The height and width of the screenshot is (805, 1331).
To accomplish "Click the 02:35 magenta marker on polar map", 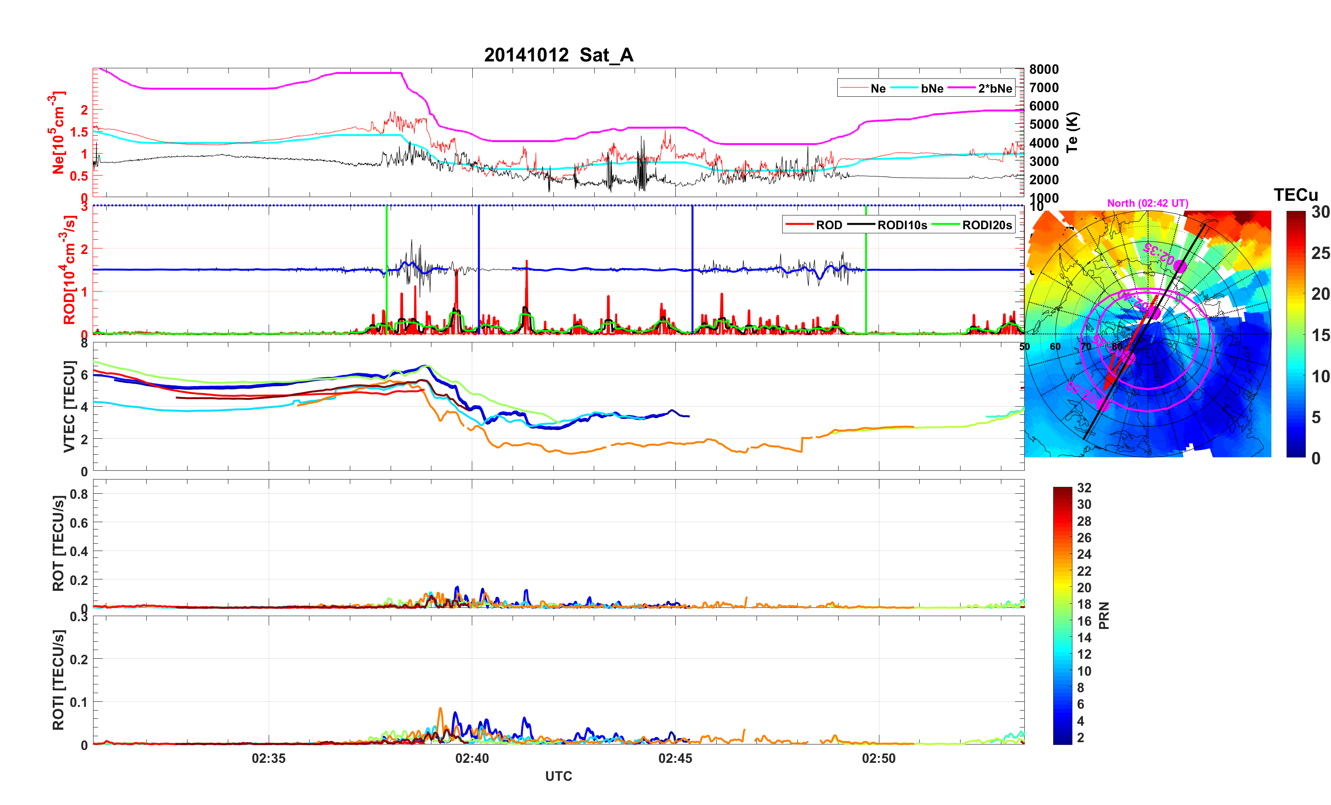I will (1180, 266).
